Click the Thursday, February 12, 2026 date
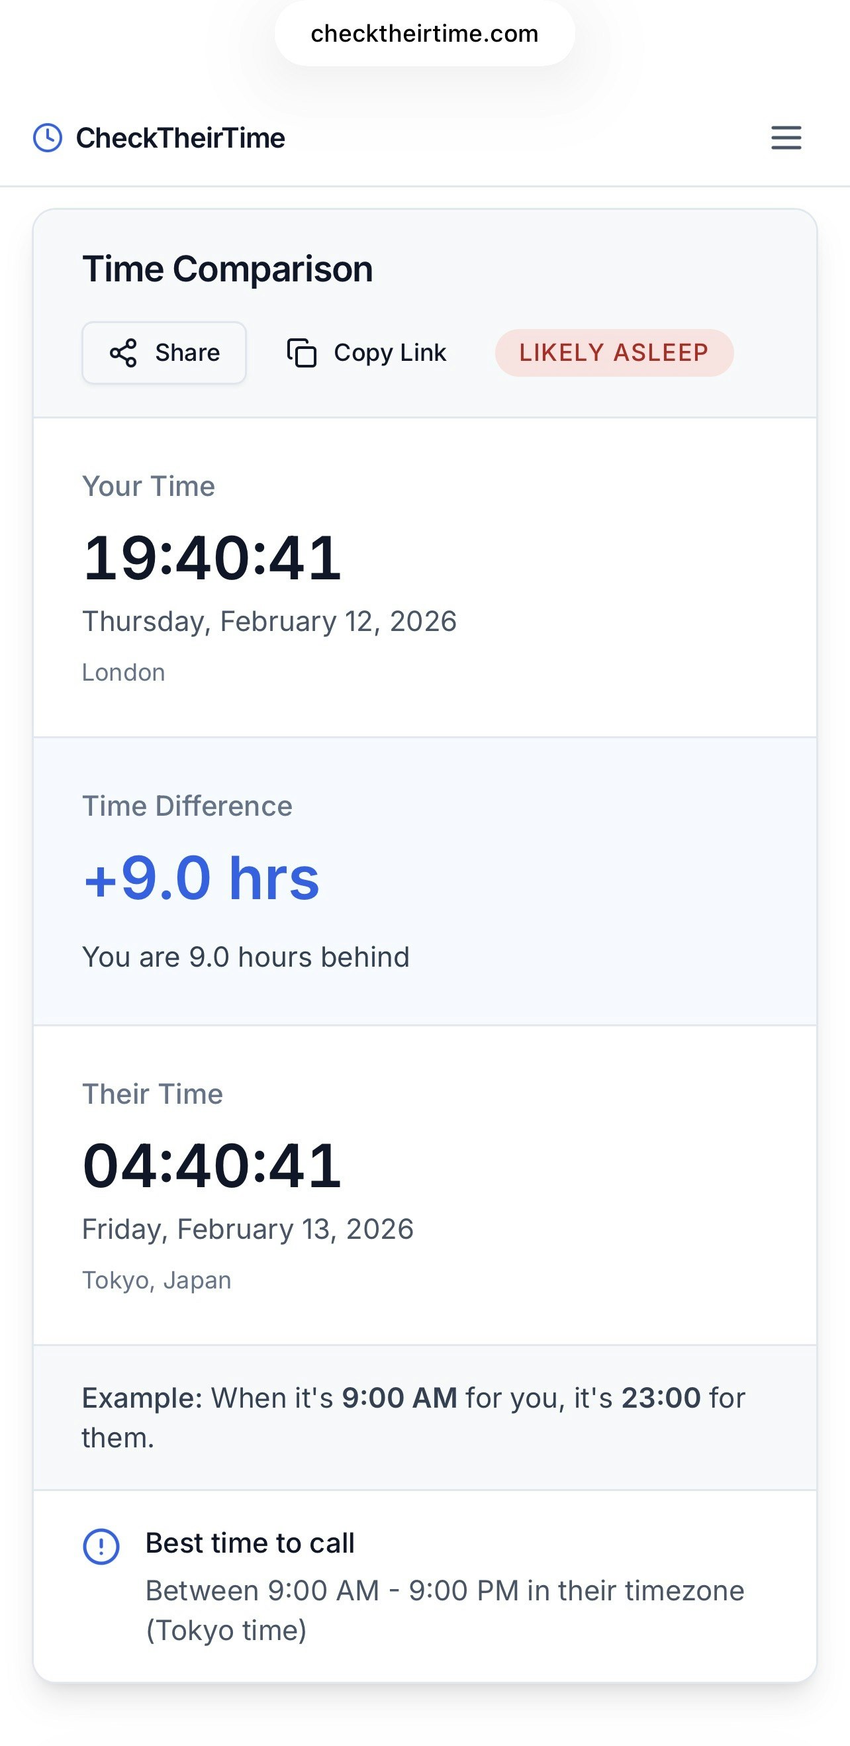 [x=269, y=620]
